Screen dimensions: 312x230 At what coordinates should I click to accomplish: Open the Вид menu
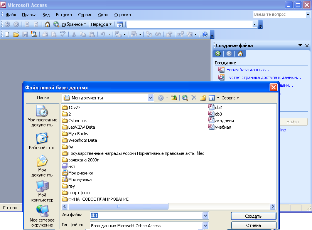[x=46, y=15]
